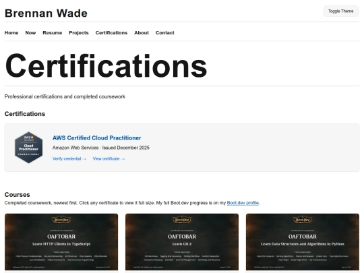Open the Resume nav item
Image resolution: width=364 pixels, height=273 pixels.
tap(52, 33)
